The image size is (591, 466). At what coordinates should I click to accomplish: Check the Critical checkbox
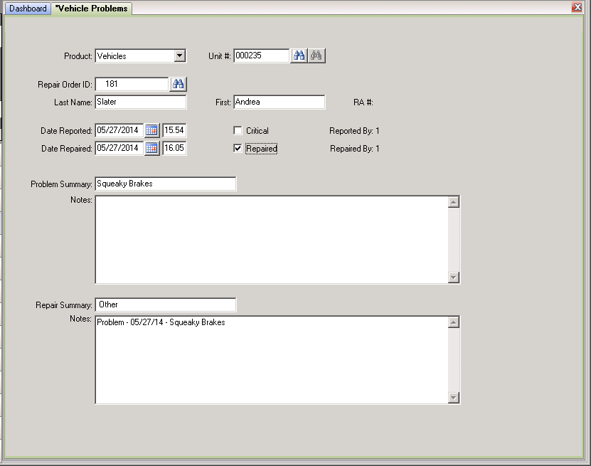(x=238, y=130)
